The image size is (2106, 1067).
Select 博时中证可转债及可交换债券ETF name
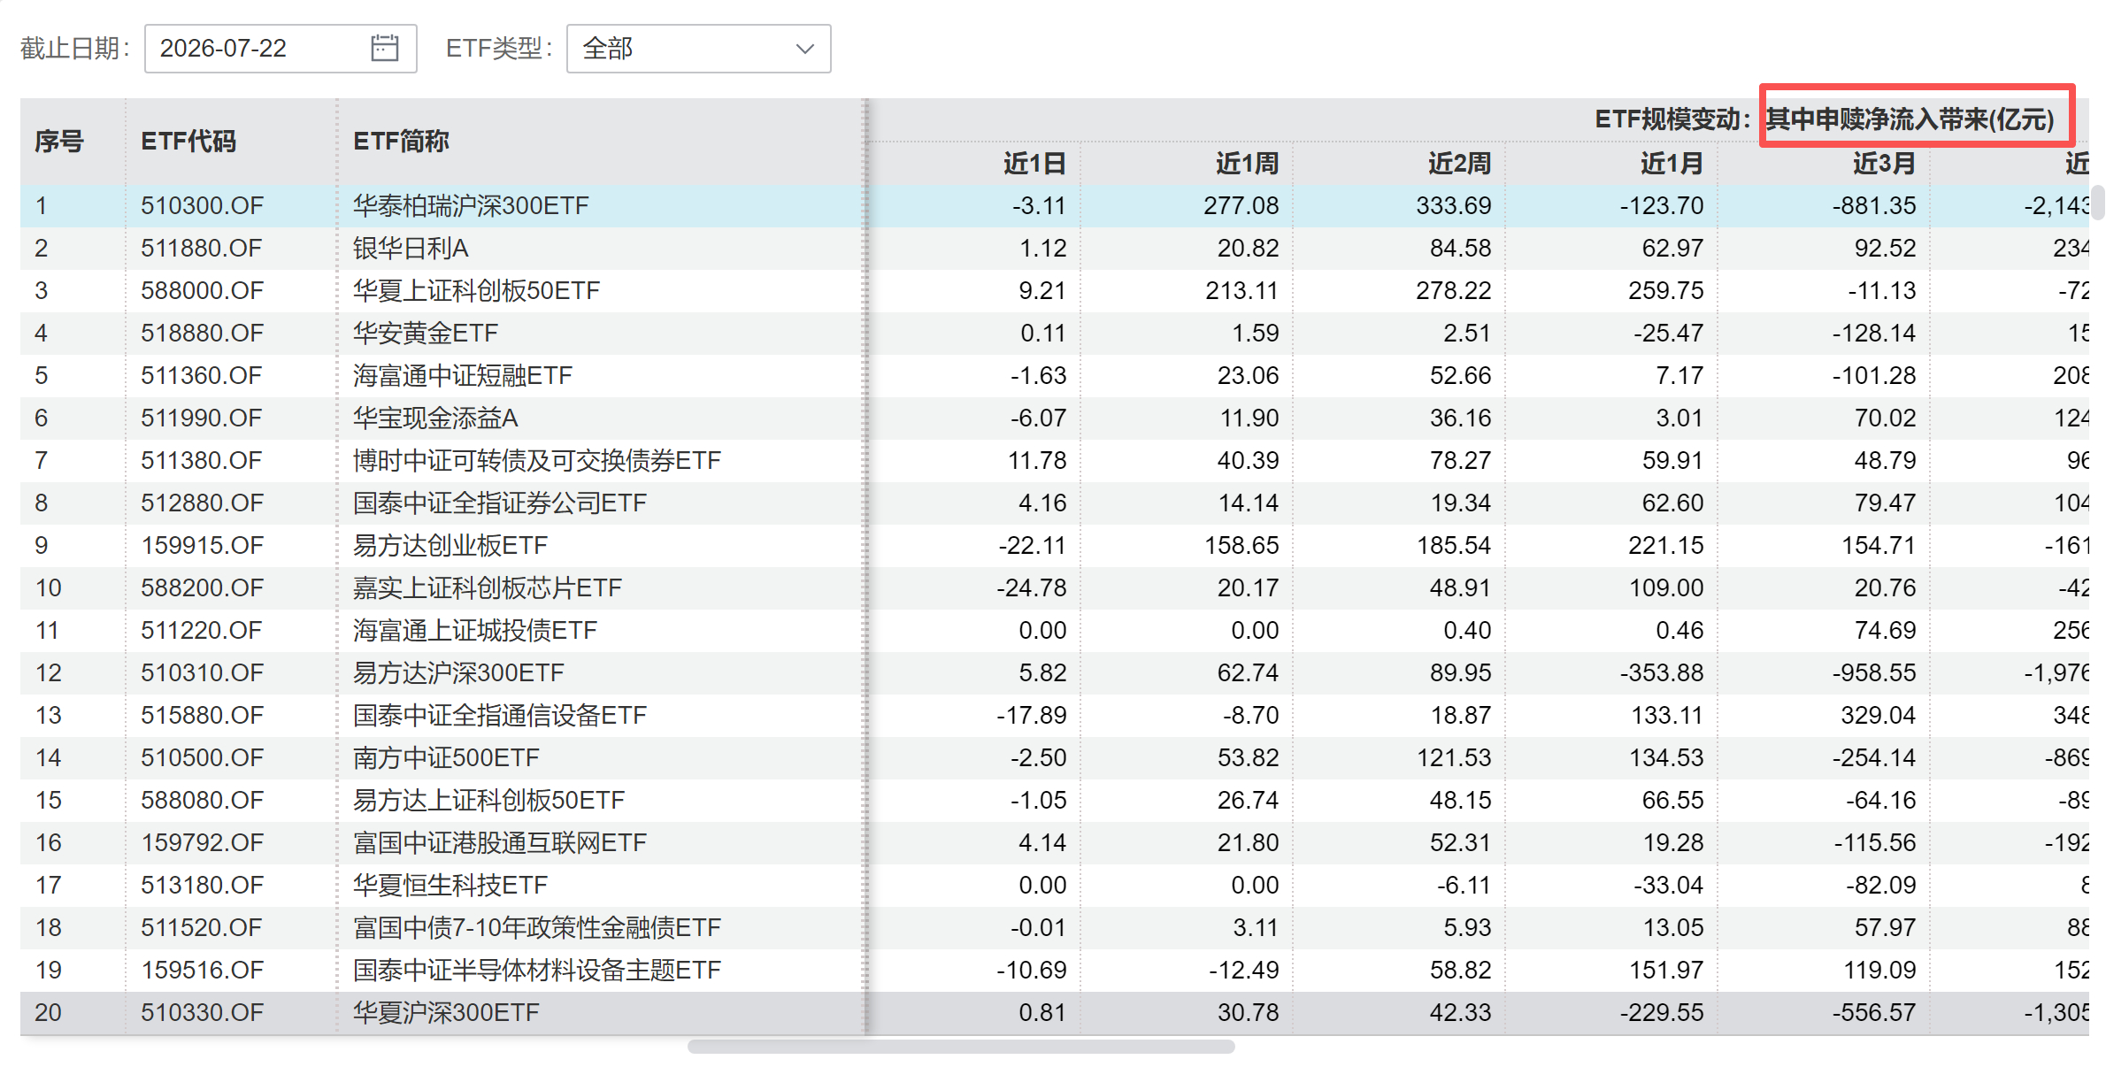pyautogui.click(x=536, y=461)
